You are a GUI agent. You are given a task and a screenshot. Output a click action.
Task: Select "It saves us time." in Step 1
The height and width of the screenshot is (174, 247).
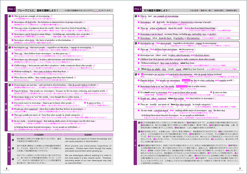coord(95,103)
